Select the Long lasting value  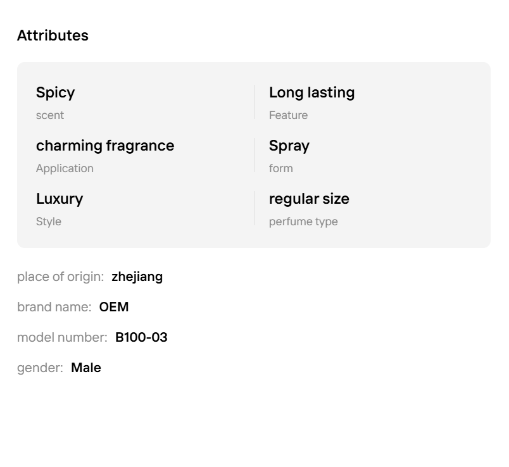(311, 92)
